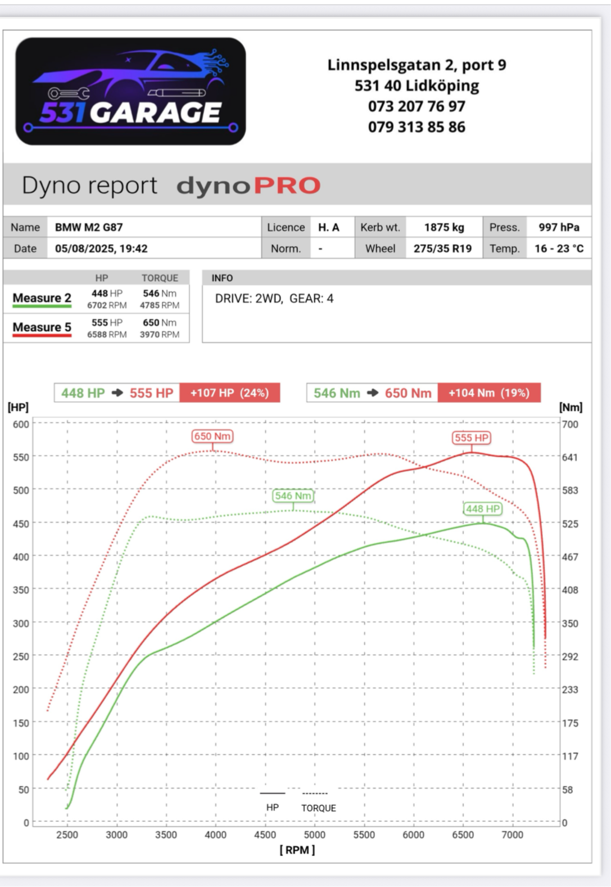Click the date field 05/08/2025, 19:42
Screen dimensions: 611x887
101,249
